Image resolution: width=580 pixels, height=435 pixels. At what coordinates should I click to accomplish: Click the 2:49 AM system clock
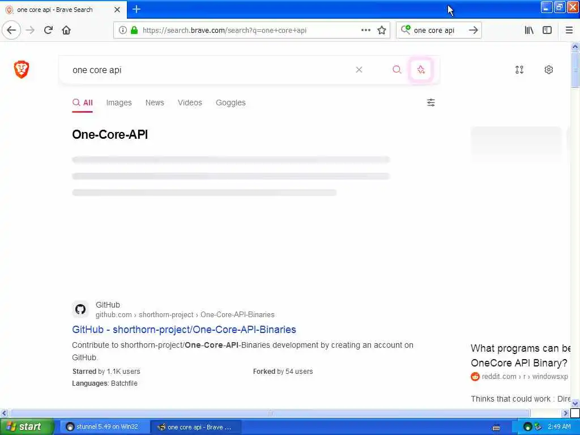click(x=559, y=427)
